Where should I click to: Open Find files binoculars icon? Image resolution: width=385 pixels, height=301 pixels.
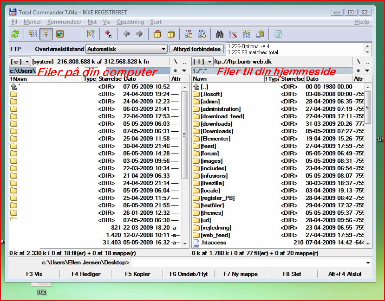tap(220, 34)
